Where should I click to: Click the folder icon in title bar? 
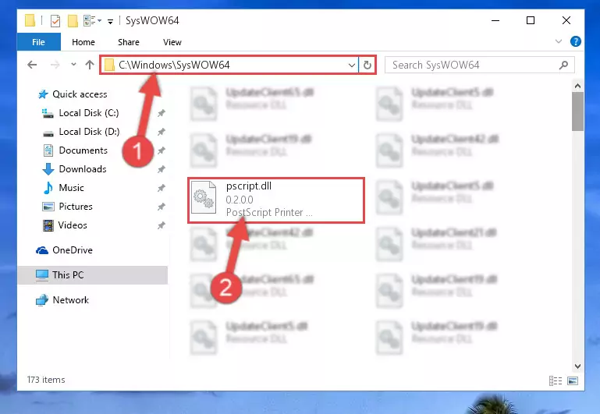[30, 20]
